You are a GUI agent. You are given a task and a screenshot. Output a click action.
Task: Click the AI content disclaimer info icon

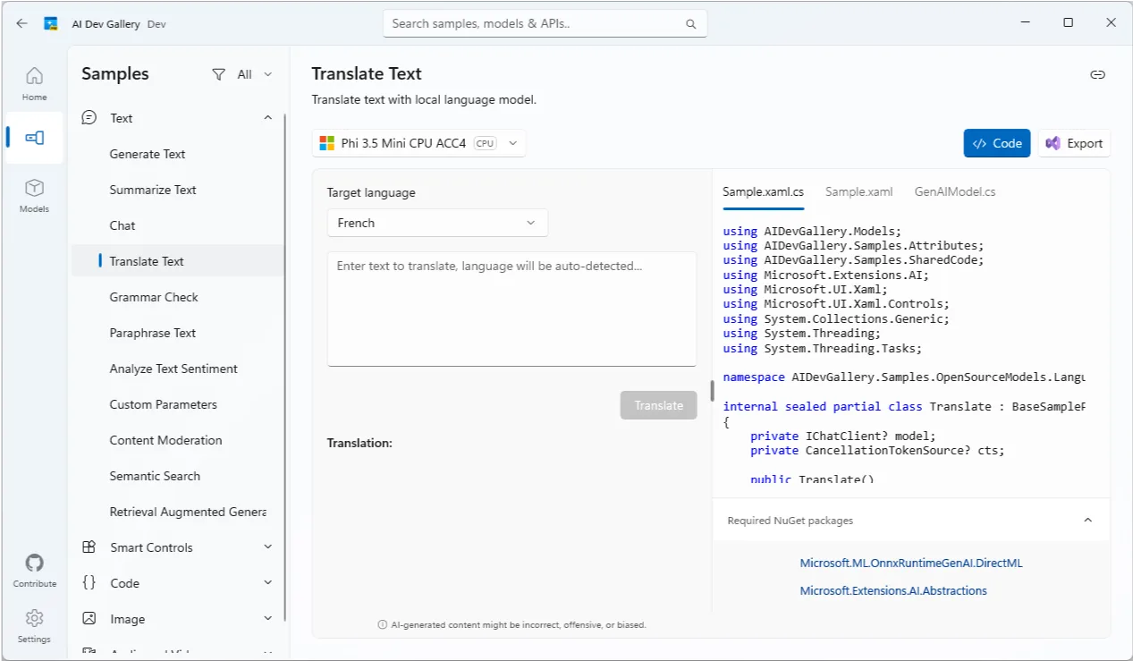pyautogui.click(x=383, y=625)
